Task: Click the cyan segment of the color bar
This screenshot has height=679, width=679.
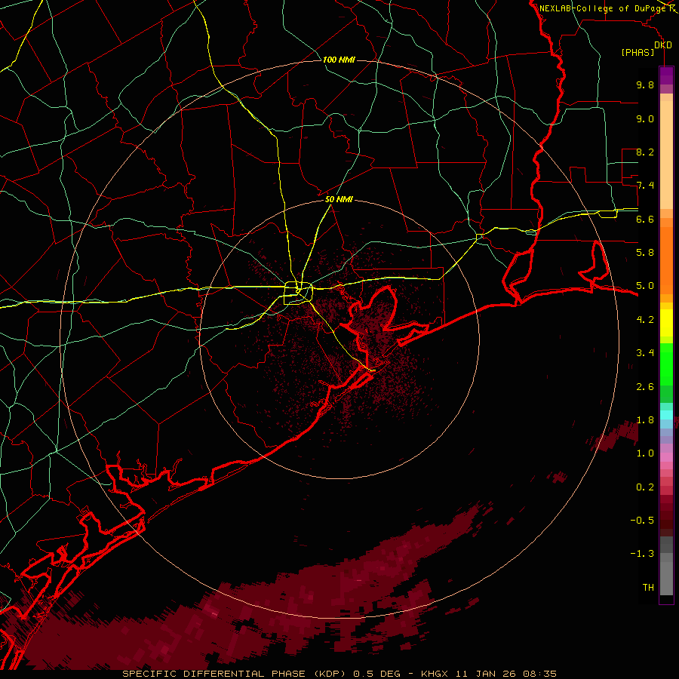Action: 666,415
